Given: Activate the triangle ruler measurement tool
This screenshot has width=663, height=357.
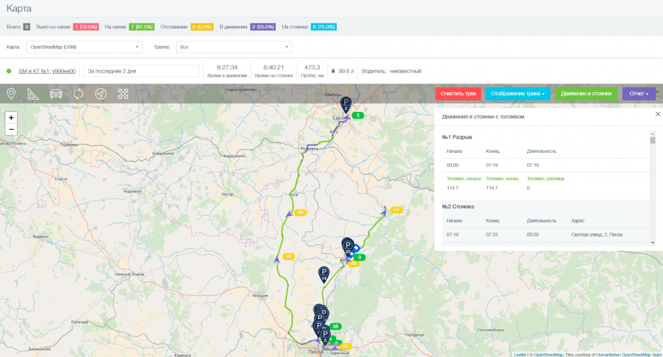Looking at the screenshot, I should pos(34,94).
